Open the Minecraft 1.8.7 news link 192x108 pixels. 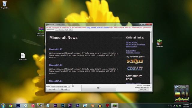tap(56, 49)
